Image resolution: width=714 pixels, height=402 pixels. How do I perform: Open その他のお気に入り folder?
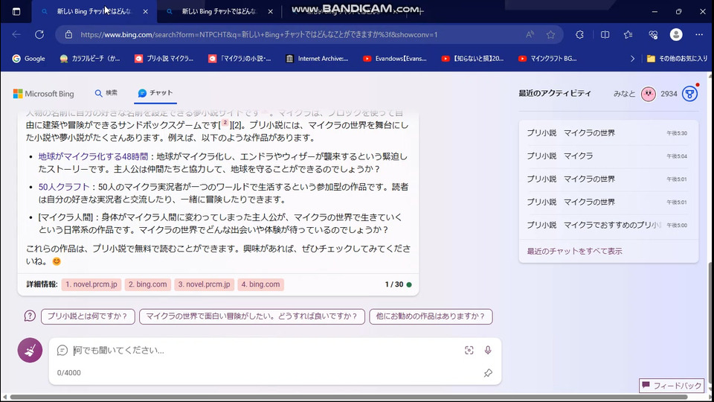[x=677, y=58]
